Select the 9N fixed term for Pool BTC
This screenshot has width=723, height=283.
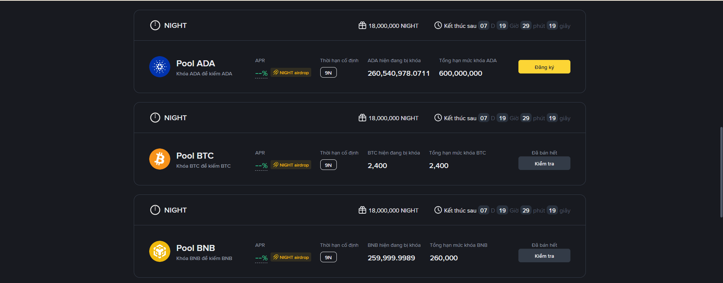point(328,165)
